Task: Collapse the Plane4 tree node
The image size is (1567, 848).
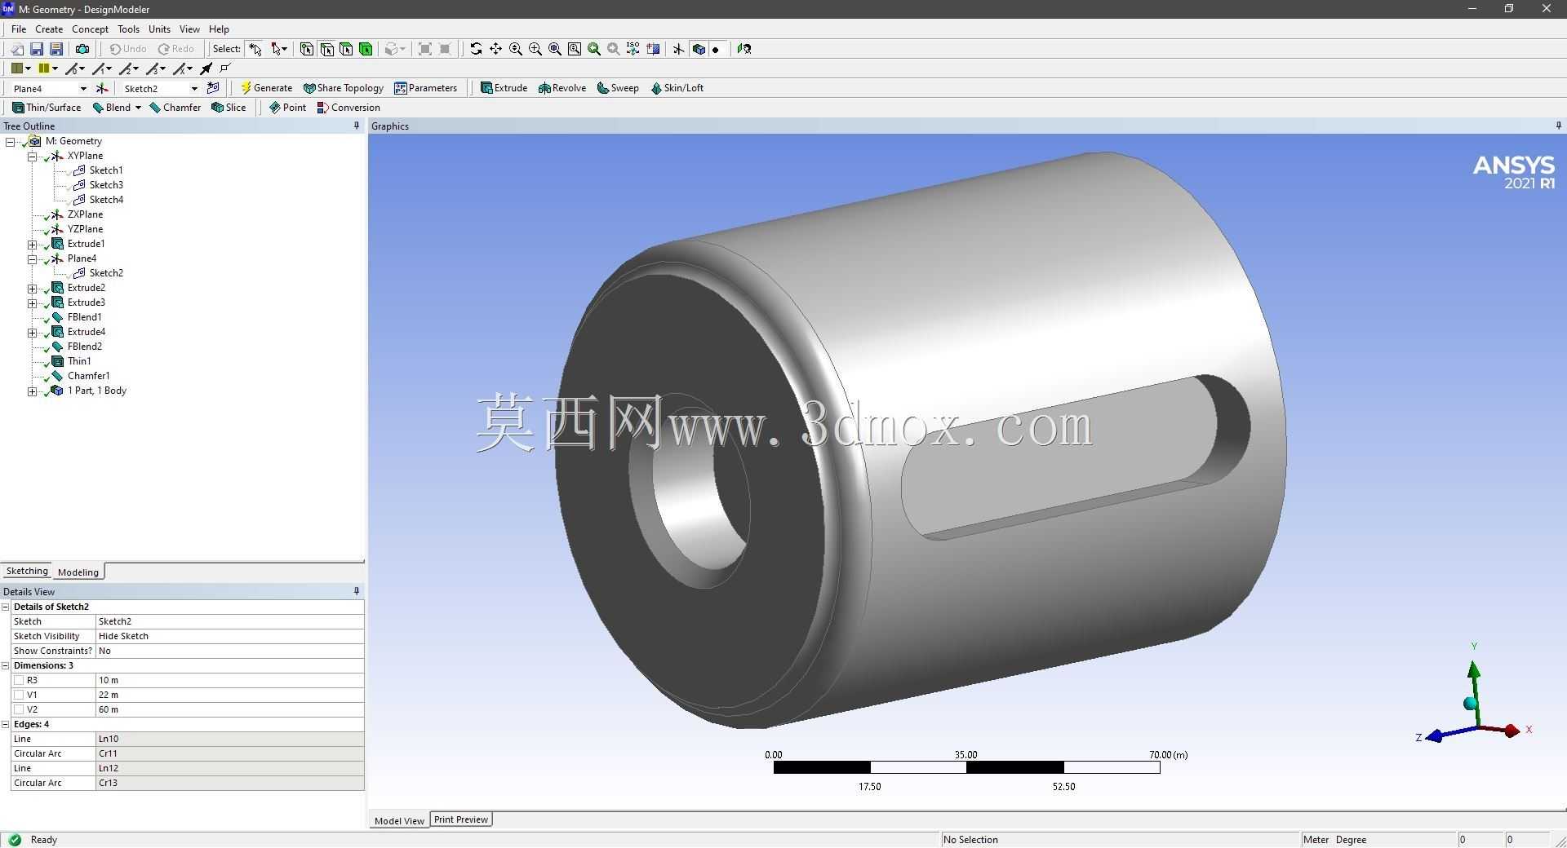Action: pos(33,258)
